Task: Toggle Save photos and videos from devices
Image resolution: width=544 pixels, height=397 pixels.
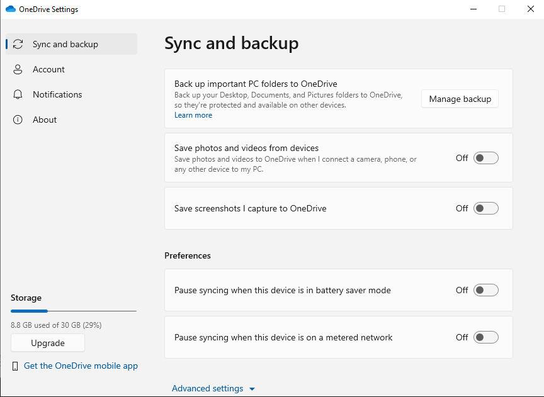Action: coord(485,158)
